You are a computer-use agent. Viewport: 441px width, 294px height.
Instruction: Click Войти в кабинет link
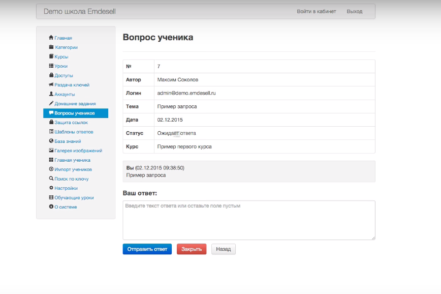tap(317, 11)
